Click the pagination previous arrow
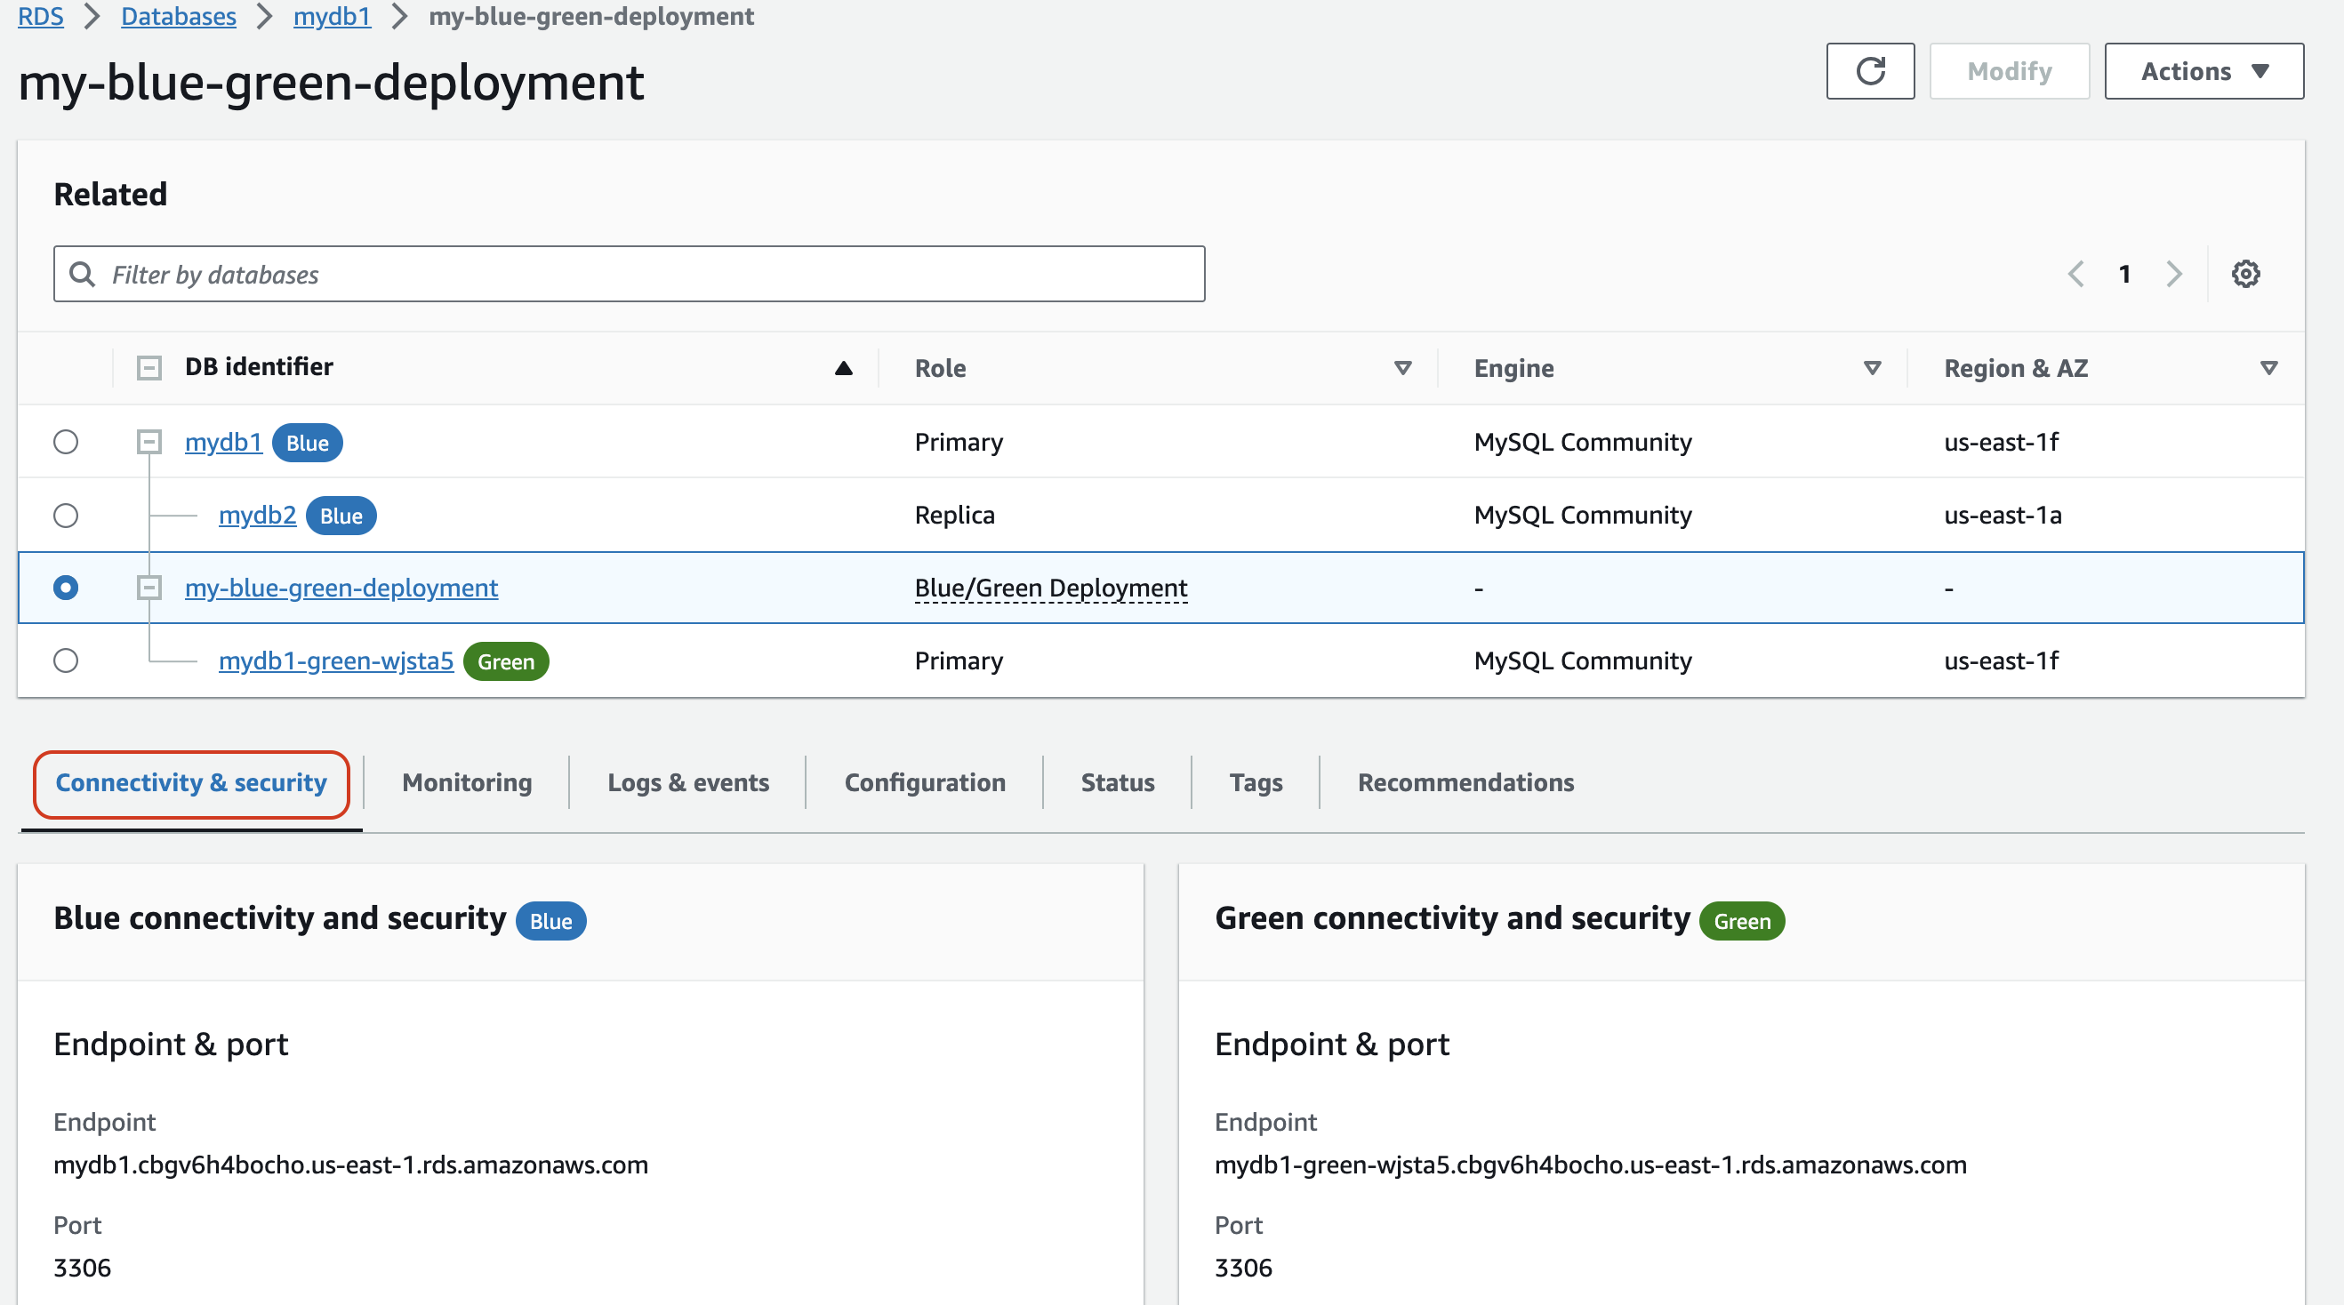 2077,273
